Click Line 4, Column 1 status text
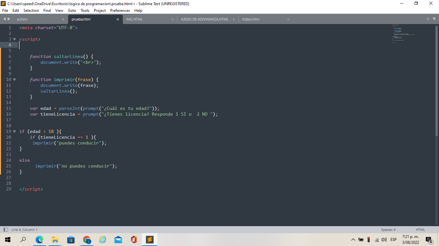Image resolution: width=439 pixels, height=246 pixels. (x=24, y=230)
